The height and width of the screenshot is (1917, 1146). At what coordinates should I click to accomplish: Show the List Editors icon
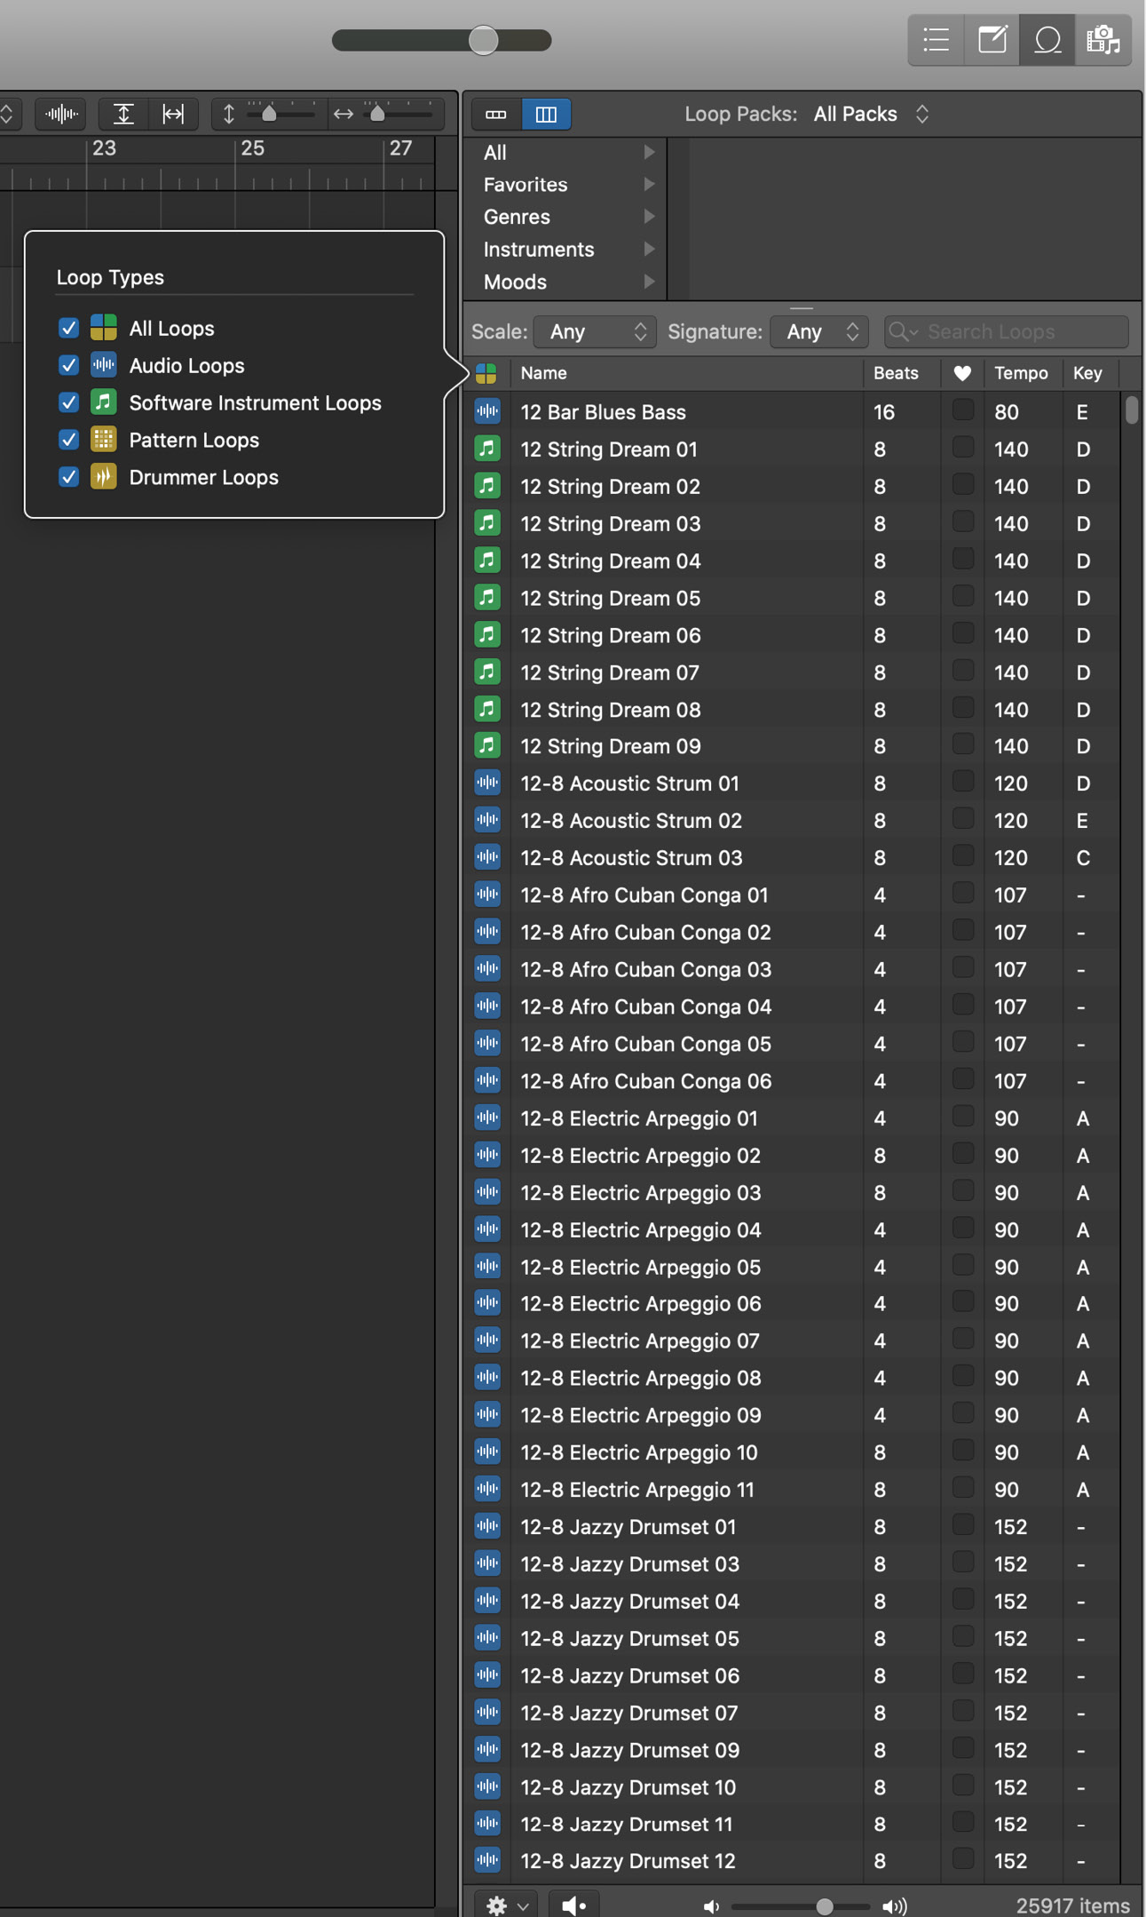pos(936,40)
